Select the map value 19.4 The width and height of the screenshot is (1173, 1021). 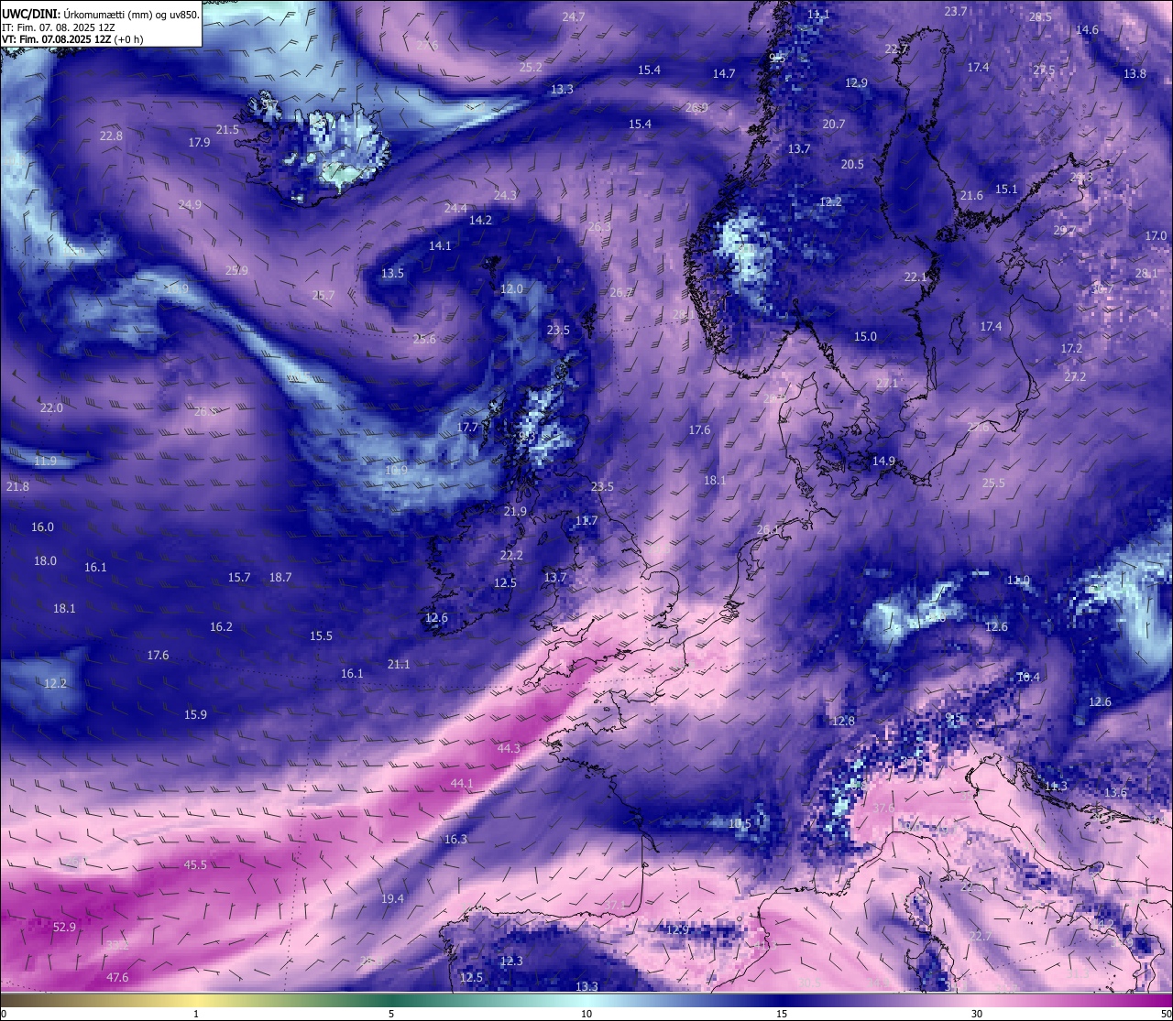pyautogui.click(x=392, y=898)
